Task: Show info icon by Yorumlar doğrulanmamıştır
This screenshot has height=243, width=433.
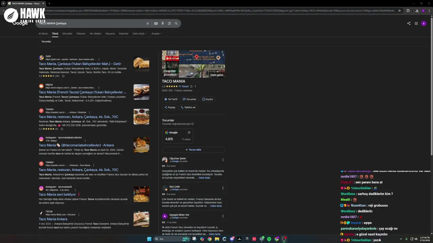Action: [x=192, y=124]
